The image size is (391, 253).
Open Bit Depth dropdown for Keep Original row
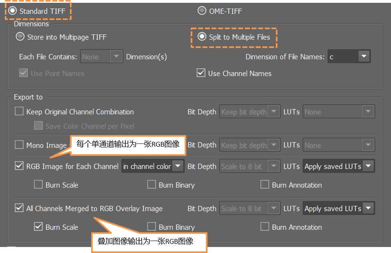click(250, 112)
